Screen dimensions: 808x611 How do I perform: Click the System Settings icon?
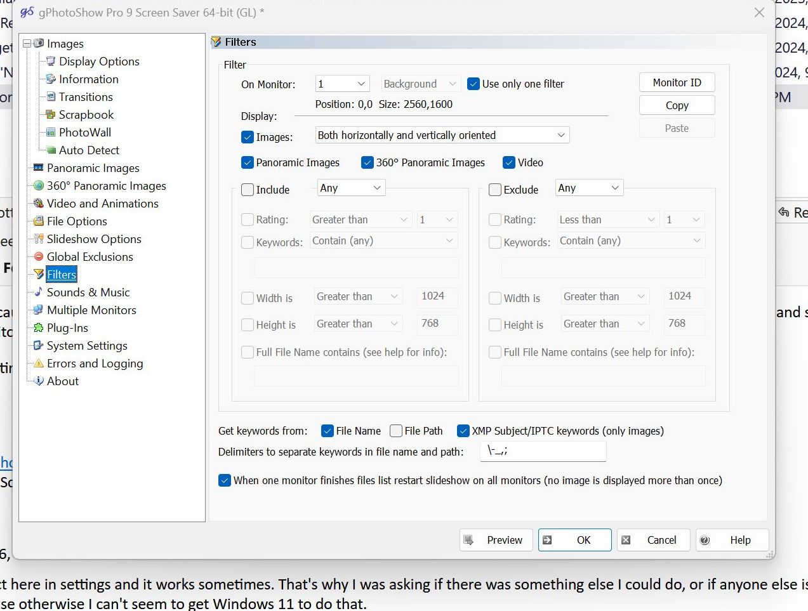coord(39,345)
